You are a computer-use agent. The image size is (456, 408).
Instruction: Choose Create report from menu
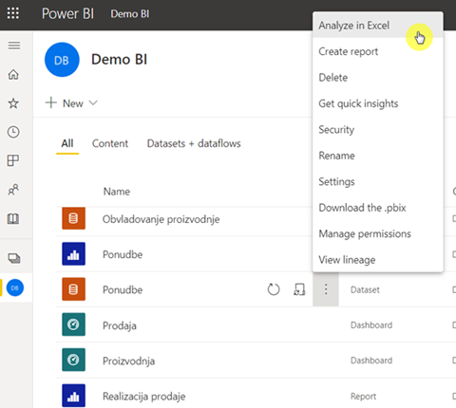pos(377,51)
